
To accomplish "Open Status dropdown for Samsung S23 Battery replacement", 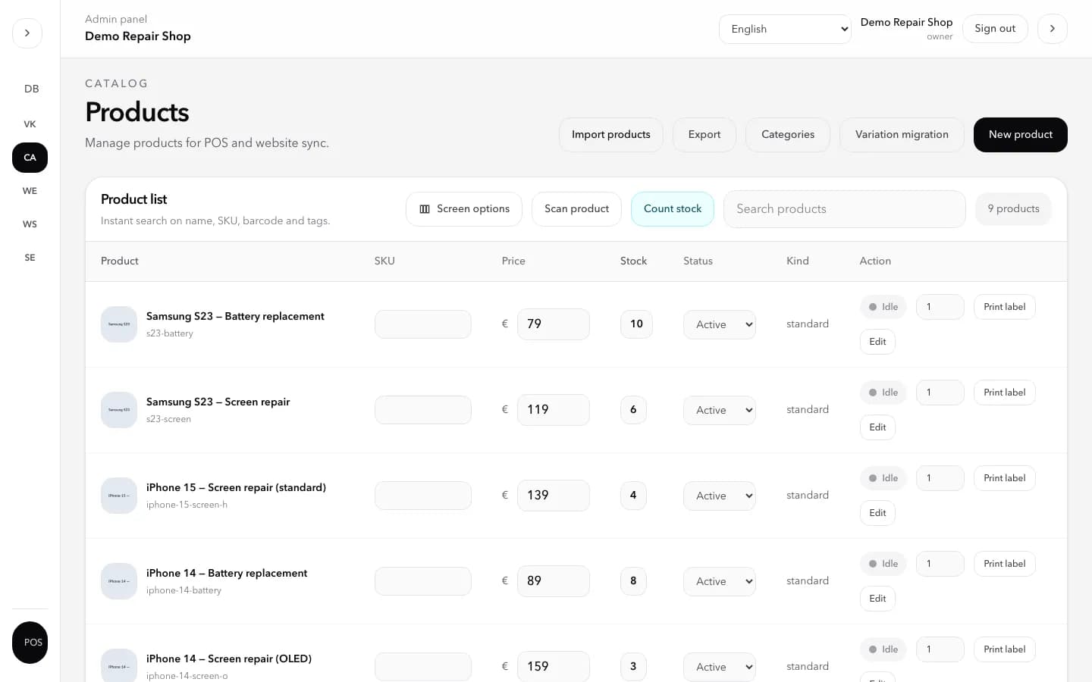I will (720, 324).
